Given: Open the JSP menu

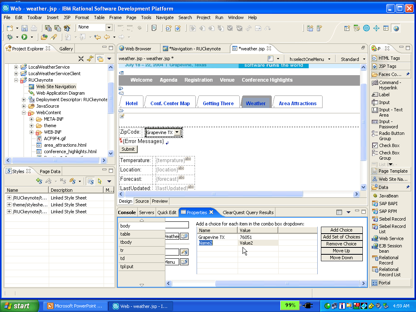Looking at the screenshot, I should [x=67, y=17].
